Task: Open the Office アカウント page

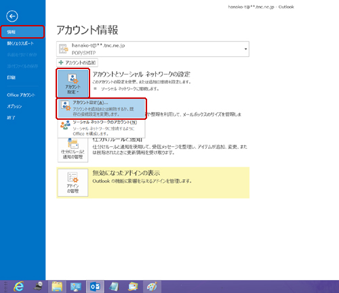Action: click(x=21, y=95)
